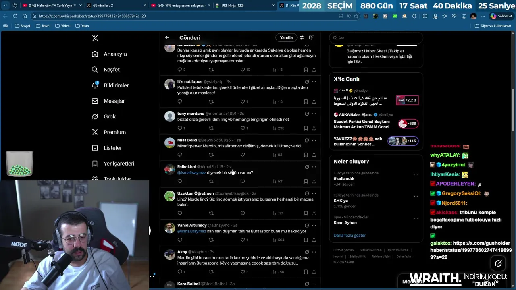Like Miss Belki's reply
Image resolution: width=516 pixels, height=290 pixels.
243,155
